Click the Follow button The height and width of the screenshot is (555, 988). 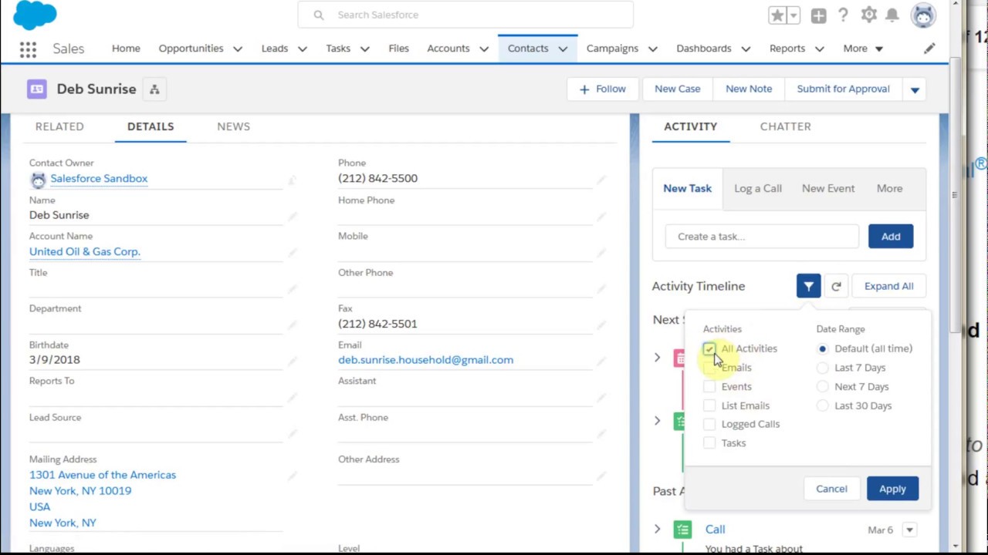pyautogui.click(x=602, y=89)
